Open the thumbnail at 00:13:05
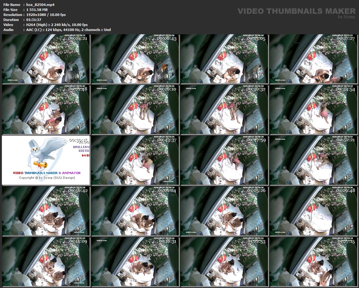Image resolution: width=359 pixels, height=288 pixels. point(224,59)
